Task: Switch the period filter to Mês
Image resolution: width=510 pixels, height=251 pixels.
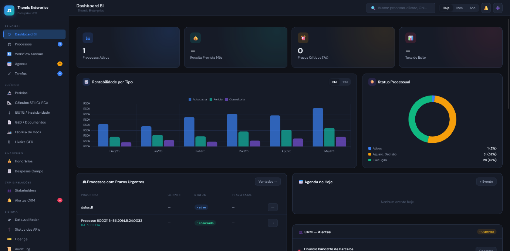Action: pos(459,8)
